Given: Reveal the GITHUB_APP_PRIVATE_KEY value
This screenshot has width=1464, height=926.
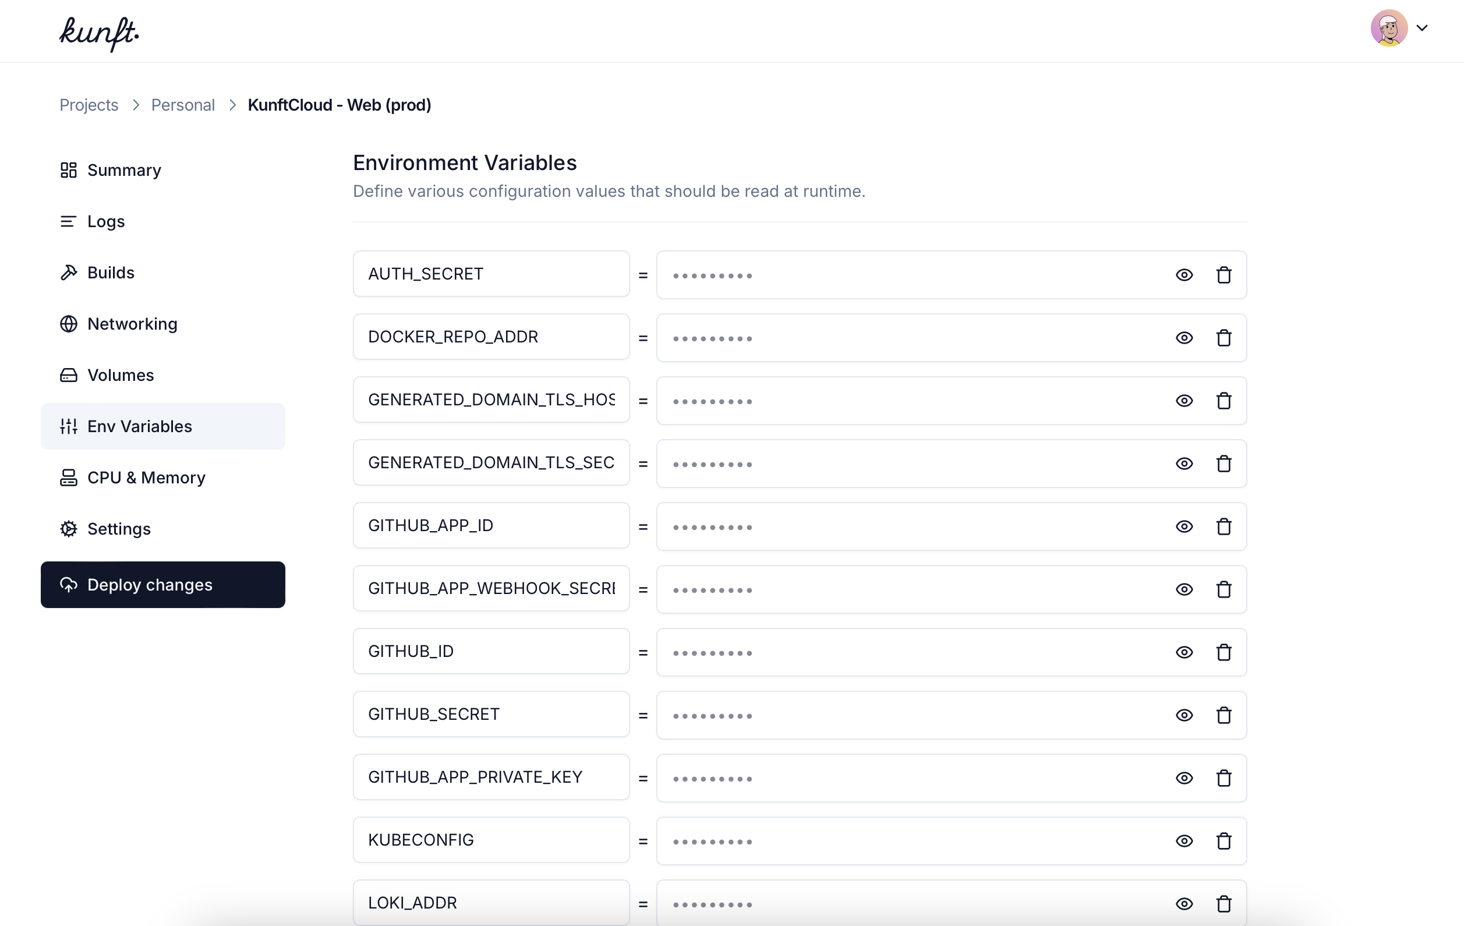Looking at the screenshot, I should click(x=1184, y=778).
